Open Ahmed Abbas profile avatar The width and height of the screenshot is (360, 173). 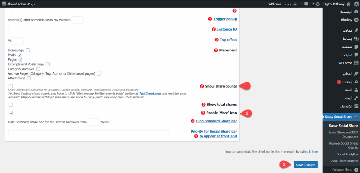pyautogui.click(x=4, y=4)
